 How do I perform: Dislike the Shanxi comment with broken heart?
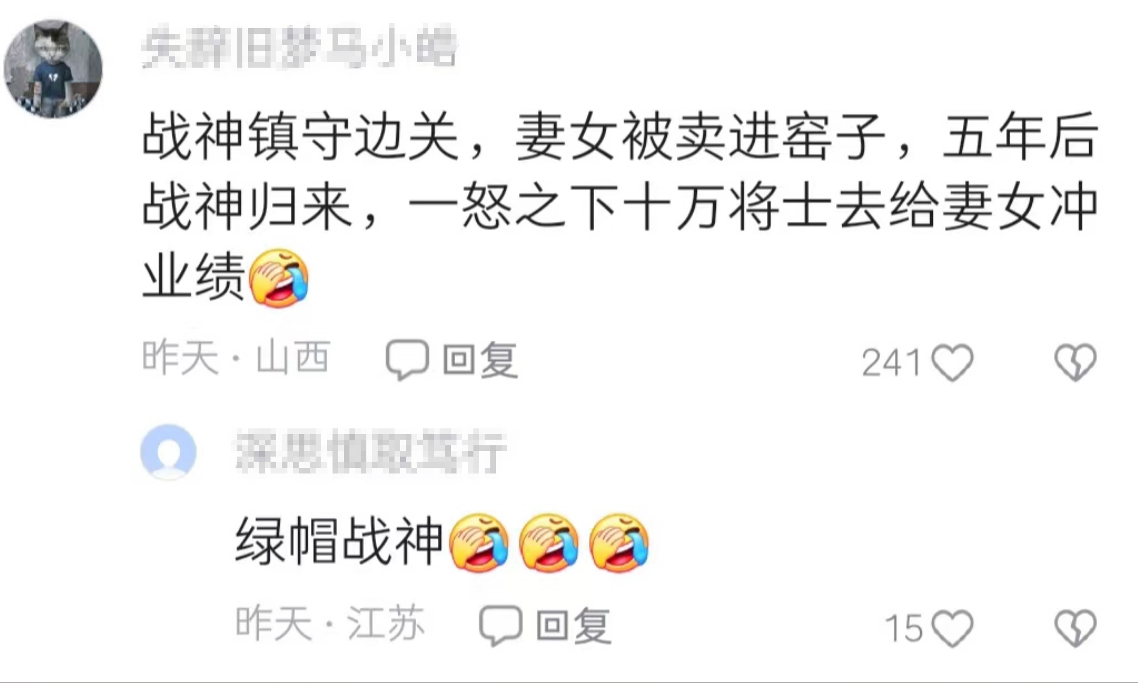1075,362
